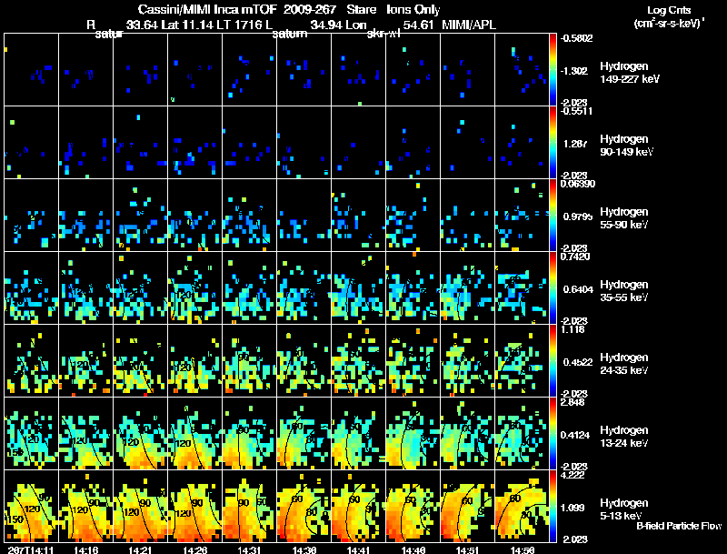Select the 149-227 keV panel at 14:46
Viewport: 727px width, 554px height.
click(413, 70)
